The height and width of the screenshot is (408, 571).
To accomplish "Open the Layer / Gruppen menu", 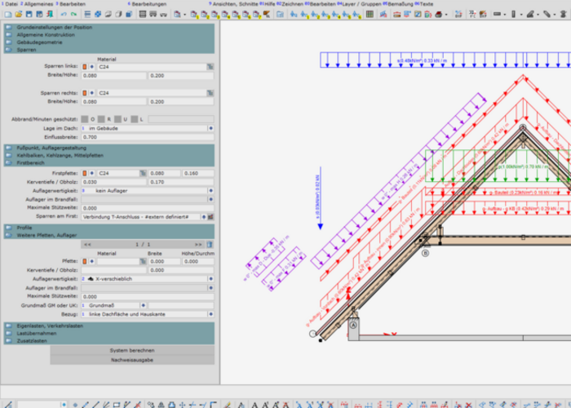I will pyautogui.click(x=360, y=4).
